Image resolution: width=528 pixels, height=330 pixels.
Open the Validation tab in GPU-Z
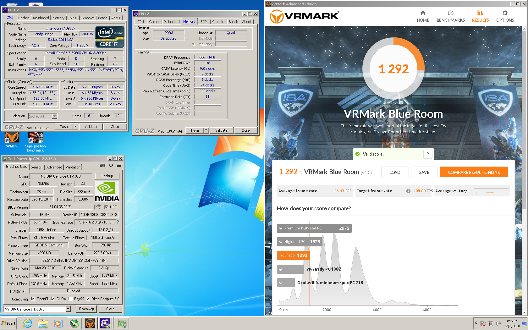73,167
